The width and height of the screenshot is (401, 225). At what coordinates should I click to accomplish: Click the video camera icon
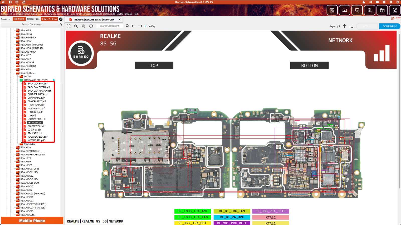tap(377, 2)
